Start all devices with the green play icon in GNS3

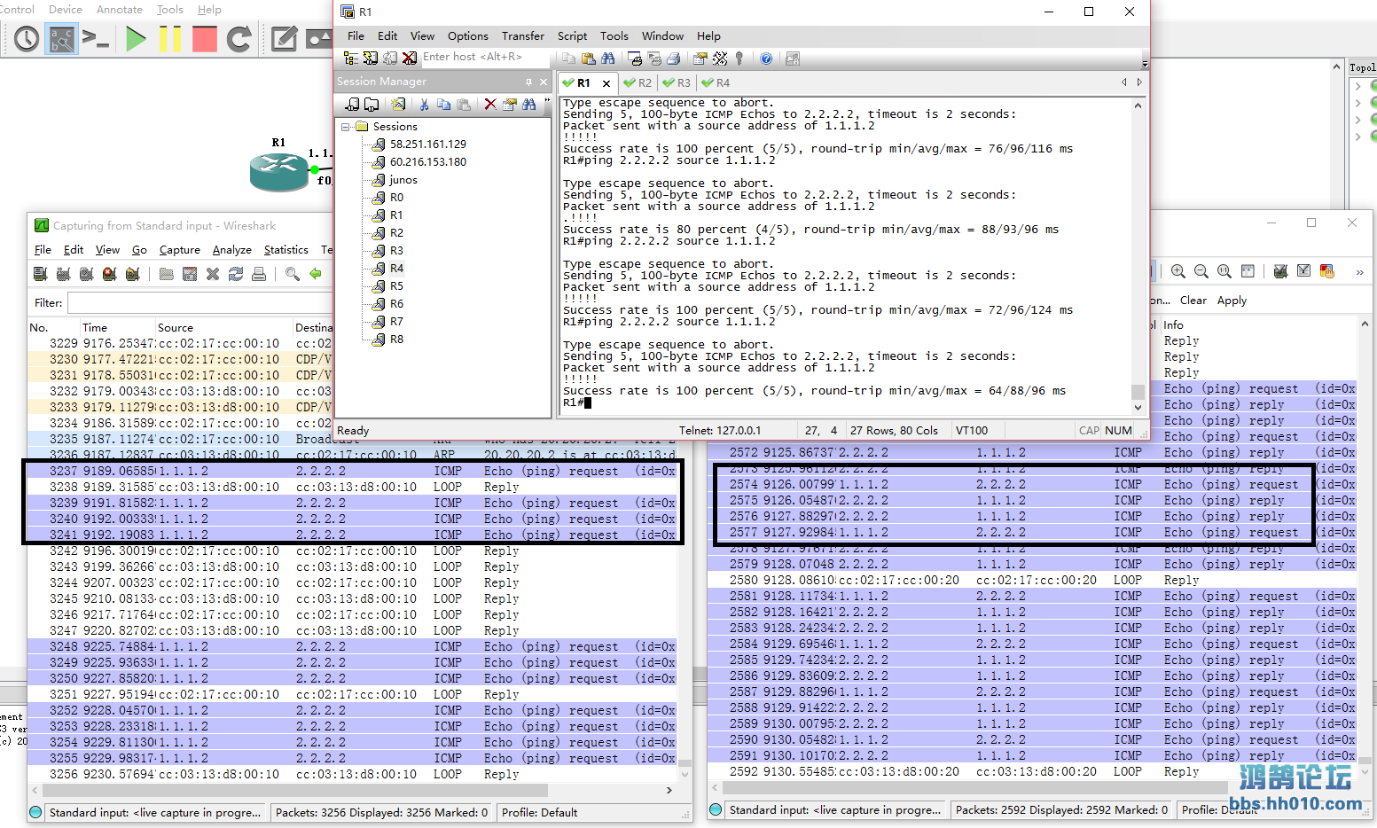coord(136,39)
